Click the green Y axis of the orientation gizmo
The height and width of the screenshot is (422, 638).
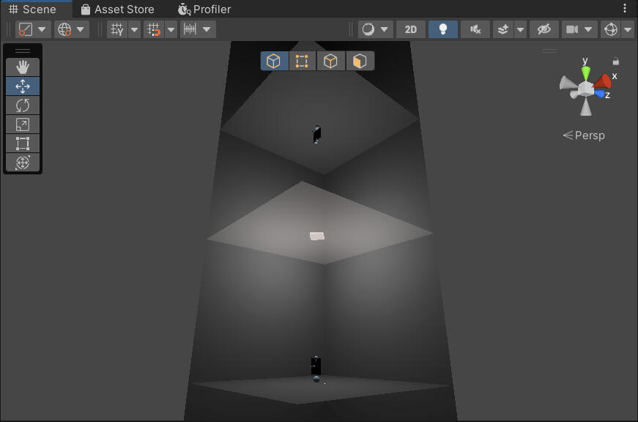pyautogui.click(x=585, y=72)
